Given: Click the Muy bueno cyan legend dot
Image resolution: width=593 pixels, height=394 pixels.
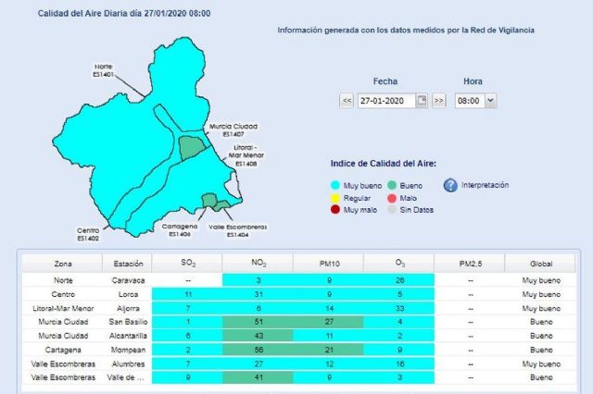Looking at the screenshot, I should [x=336, y=185].
